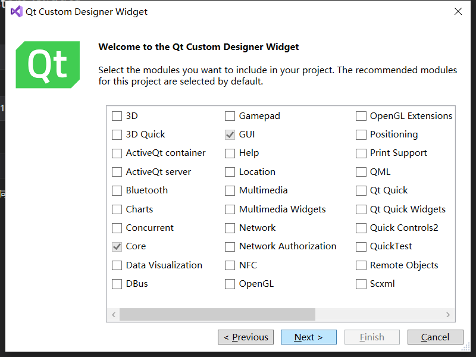Enable the Scxml module
476x357 pixels.
[361, 284]
